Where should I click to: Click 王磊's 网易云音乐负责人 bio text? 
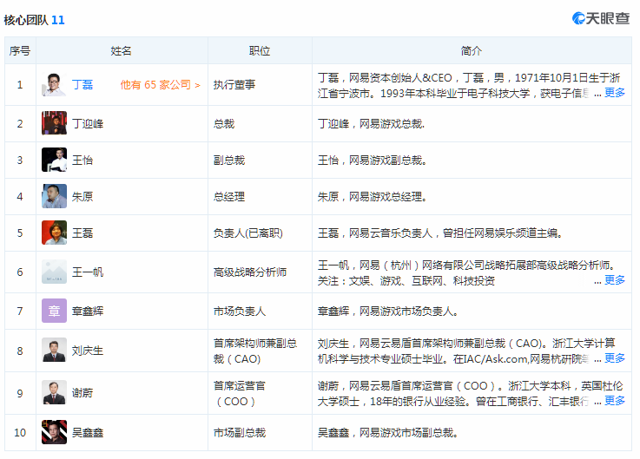(439, 233)
